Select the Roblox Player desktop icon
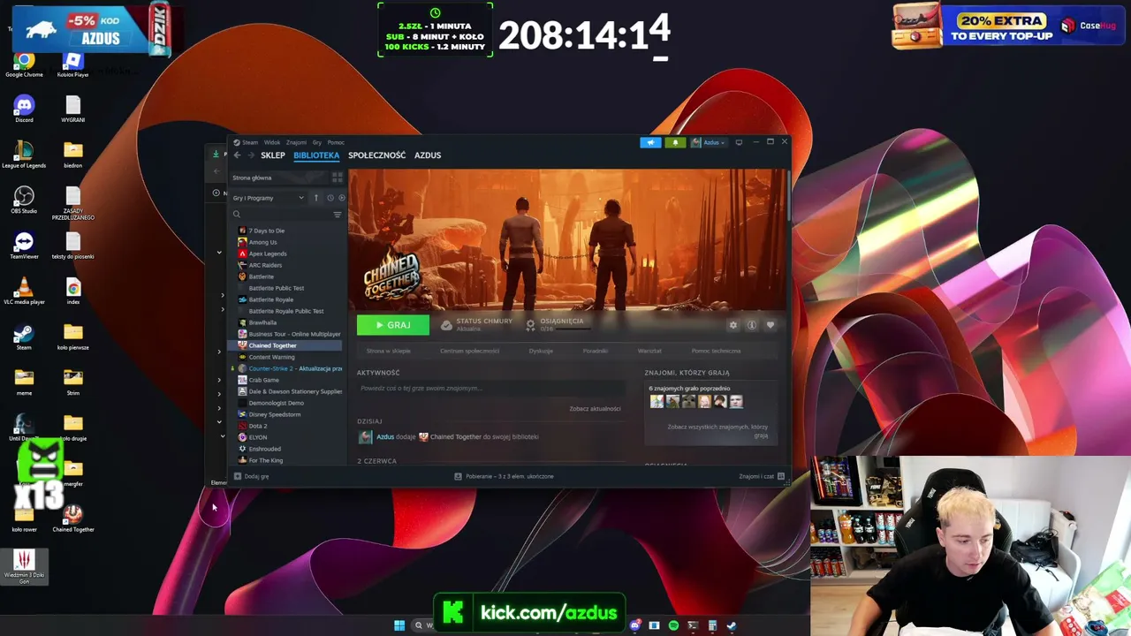Viewport: 1131px width, 636px height. pos(72,64)
